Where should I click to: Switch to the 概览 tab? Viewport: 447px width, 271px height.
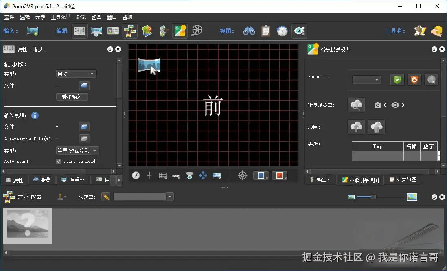point(42,180)
